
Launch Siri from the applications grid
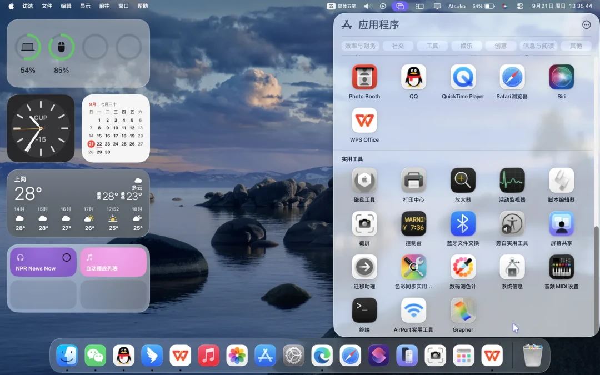[561, 77]
